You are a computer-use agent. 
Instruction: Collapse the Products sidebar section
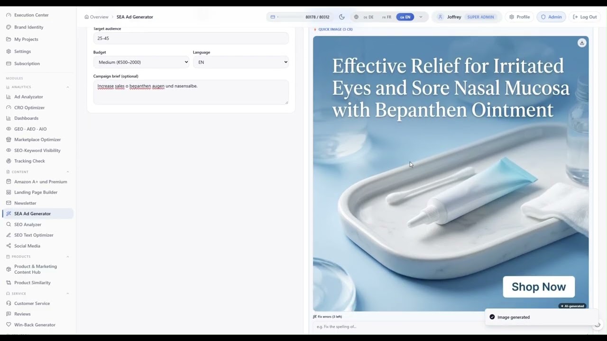67,257
